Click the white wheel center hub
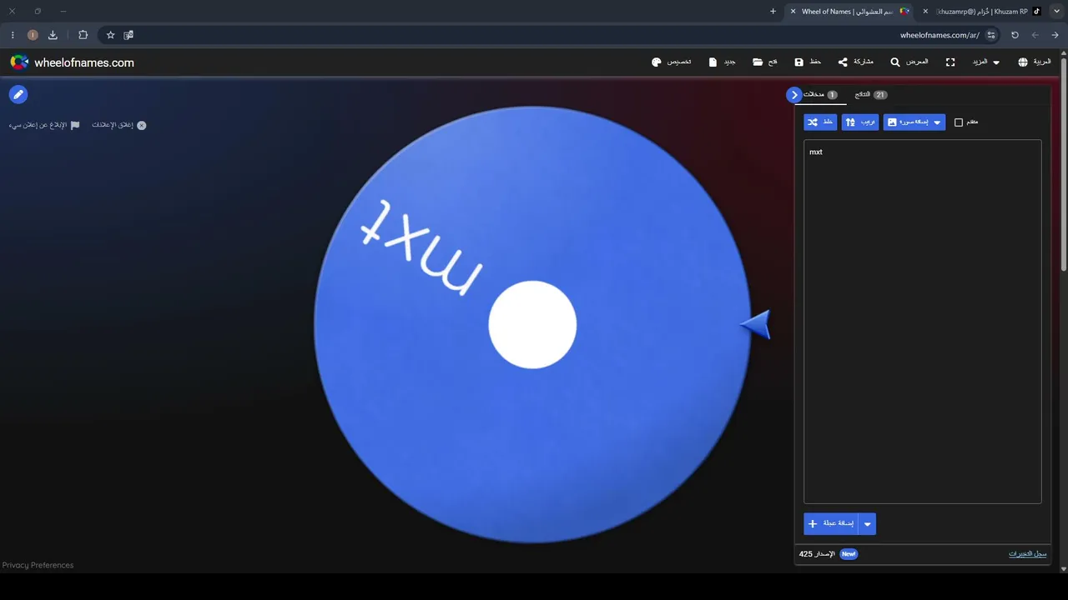Screen dimensions: 1068x600 (x=532, y=325)
